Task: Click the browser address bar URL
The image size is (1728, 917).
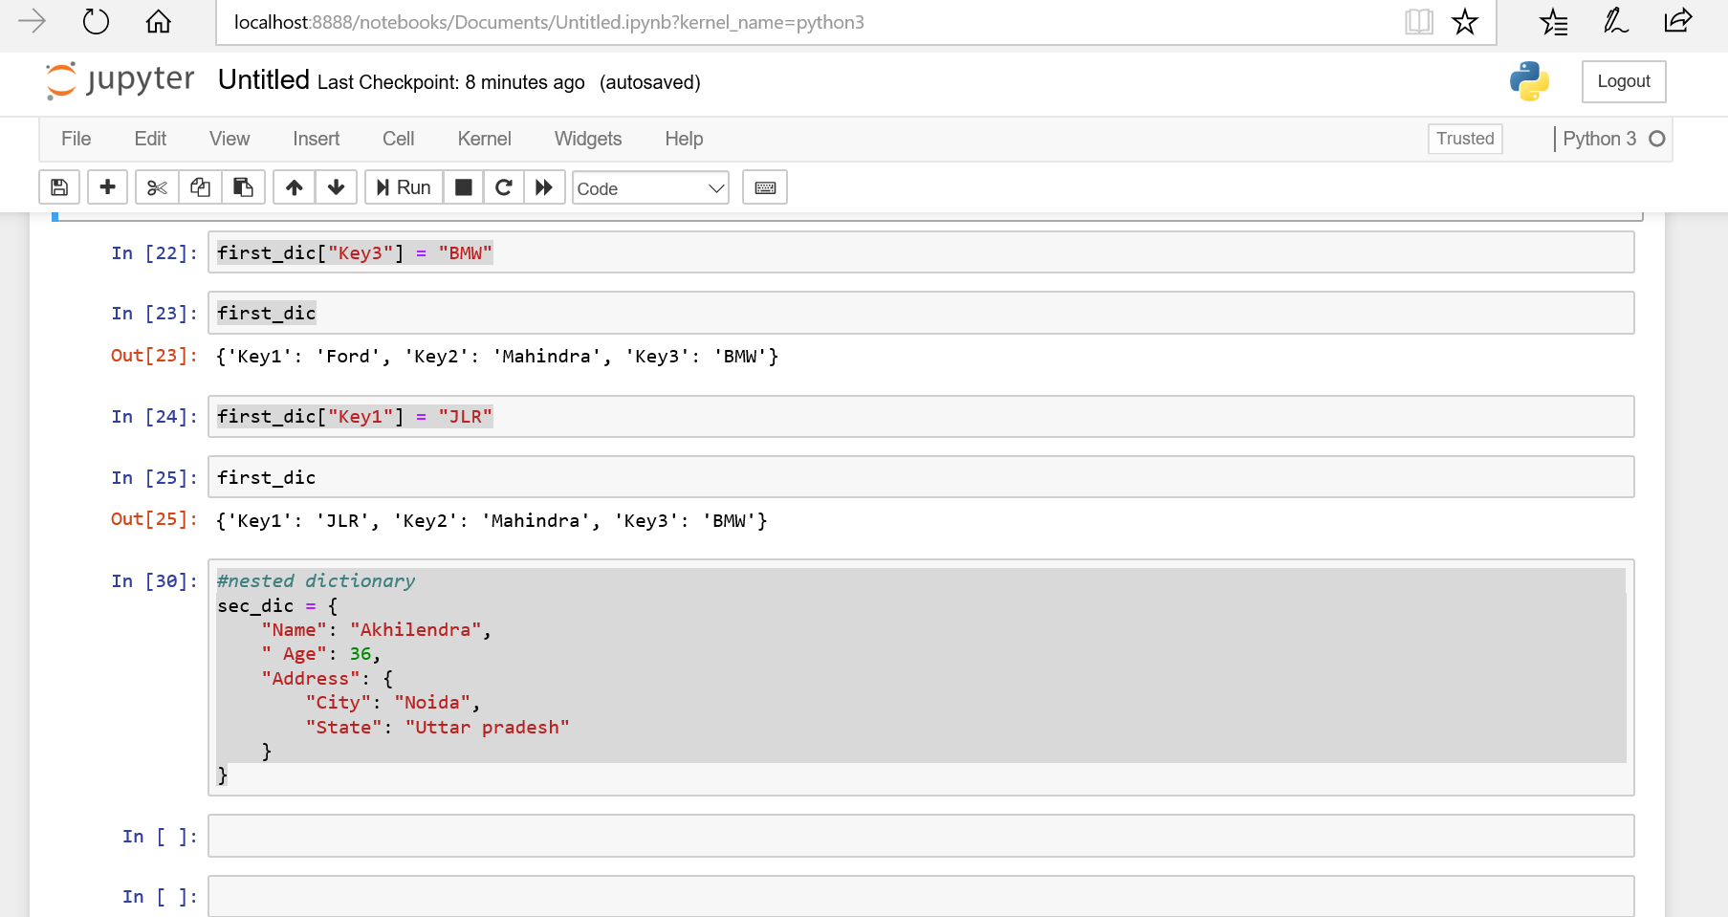Action: [549, 22]
